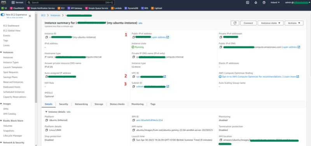Copy the VPC ID value
The height and width of the screenshot is (146, 311).
point(134,77)
